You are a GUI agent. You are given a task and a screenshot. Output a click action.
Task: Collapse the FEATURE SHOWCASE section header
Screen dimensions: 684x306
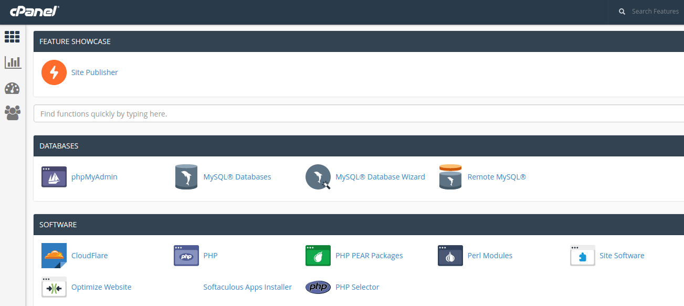point(359,41)
